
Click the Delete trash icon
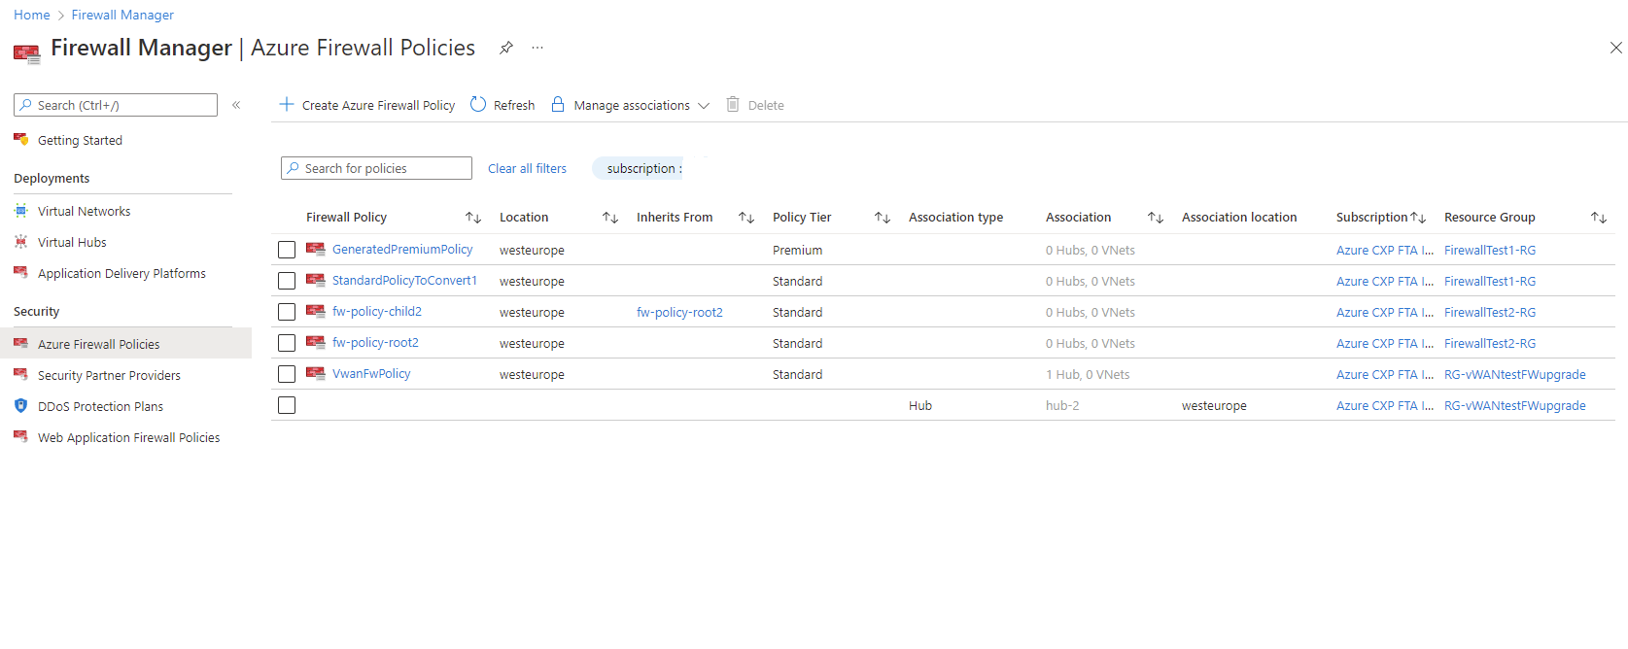click(x=733, y=105)
